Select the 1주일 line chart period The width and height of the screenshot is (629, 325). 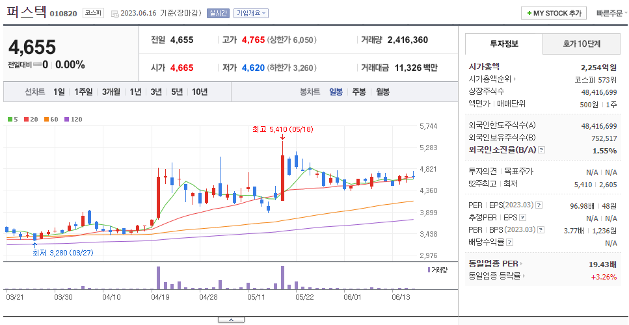(x=83, y=92)
